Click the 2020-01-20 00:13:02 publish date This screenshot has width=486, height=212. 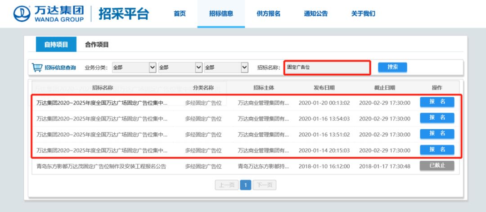324,103
